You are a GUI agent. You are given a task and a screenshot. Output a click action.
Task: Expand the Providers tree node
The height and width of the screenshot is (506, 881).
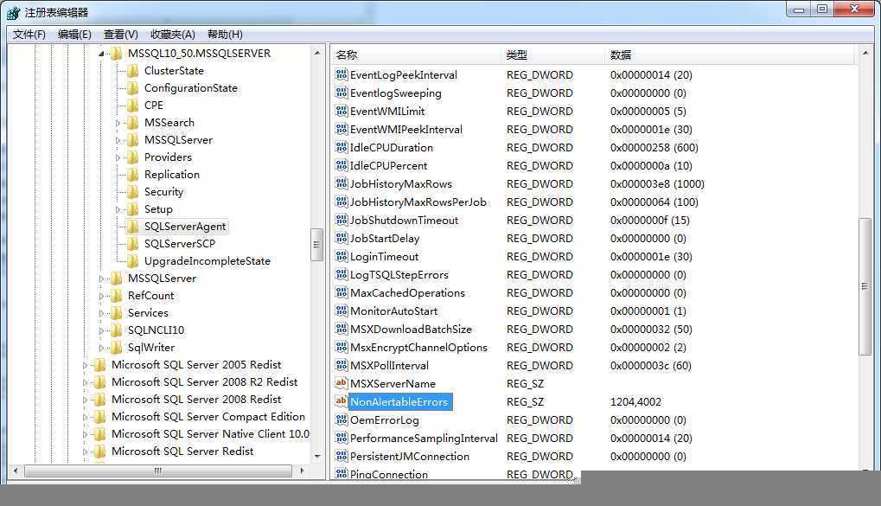[118, 158]
